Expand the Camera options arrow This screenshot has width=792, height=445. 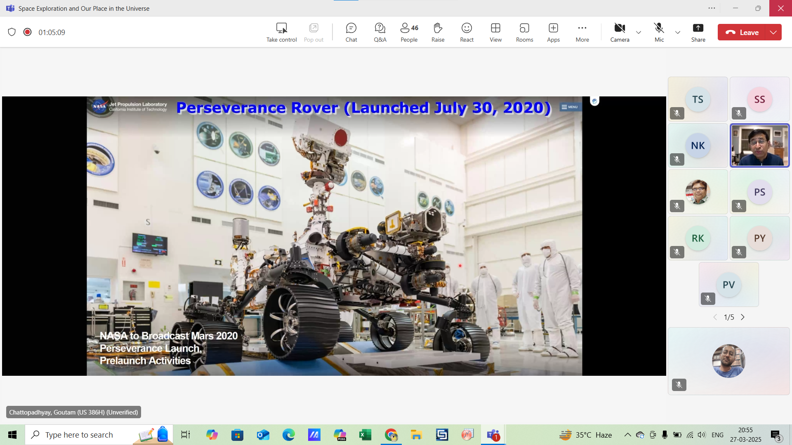[x=639, y=32]
